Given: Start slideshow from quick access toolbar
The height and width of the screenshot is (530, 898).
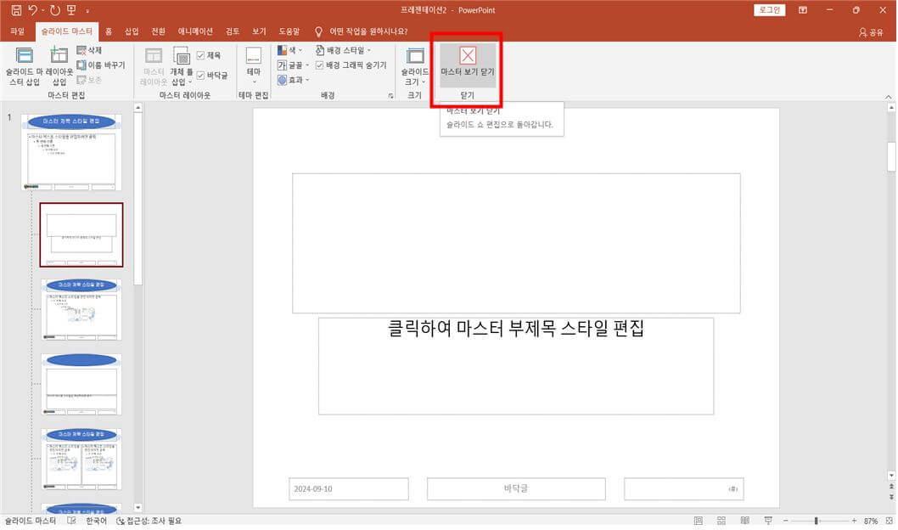Looking at the screenshot, I should tap(71, 9).
